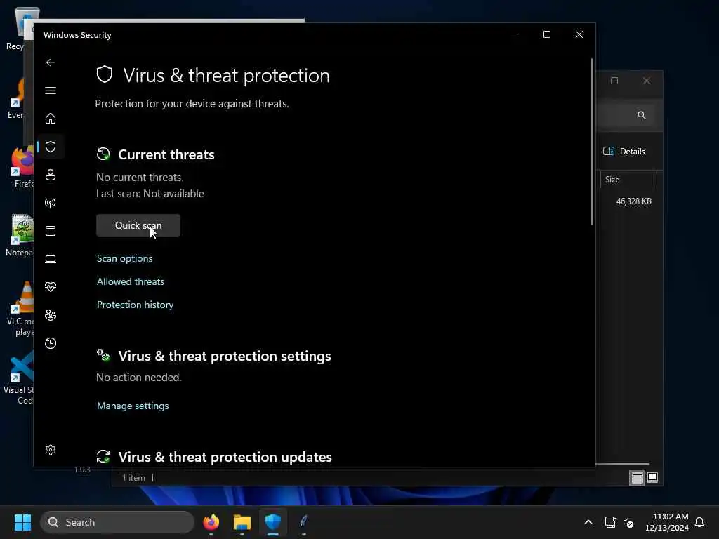Open the Windows Start menu
This screenshot has height=539, width=719.
[22, 522]
